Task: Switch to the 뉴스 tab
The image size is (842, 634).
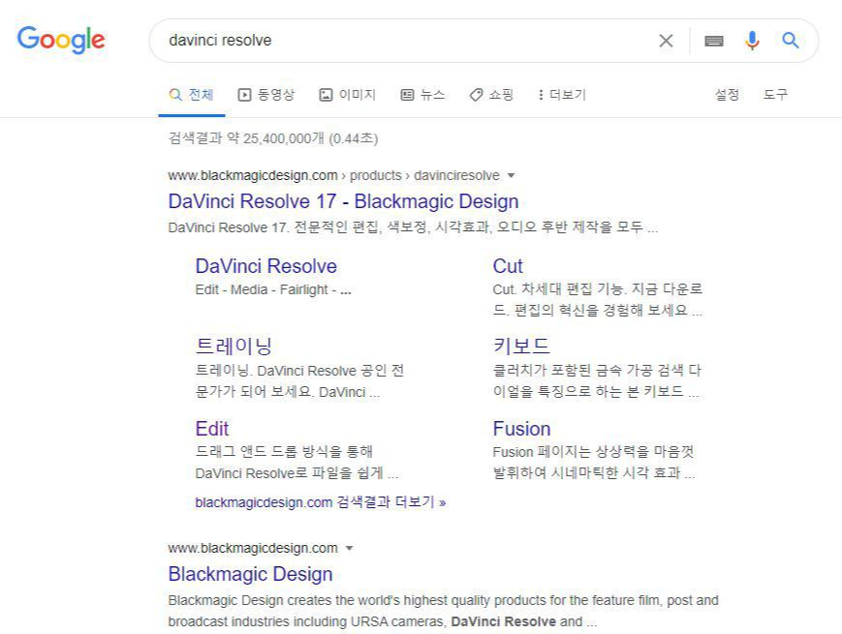Action: click(423, 95)
